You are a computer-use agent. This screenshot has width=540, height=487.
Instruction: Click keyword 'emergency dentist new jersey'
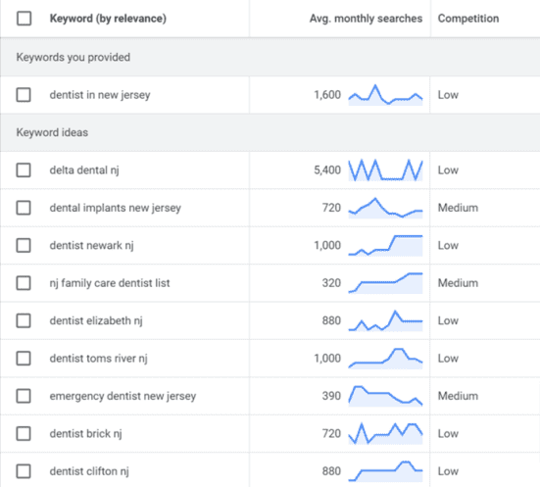[x=123, y=396]
